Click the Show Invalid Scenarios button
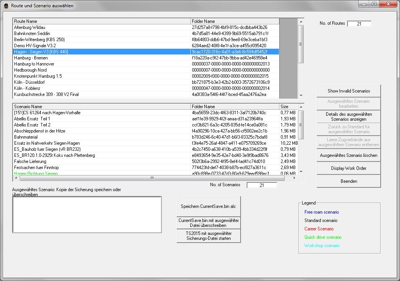 (349, 91)
